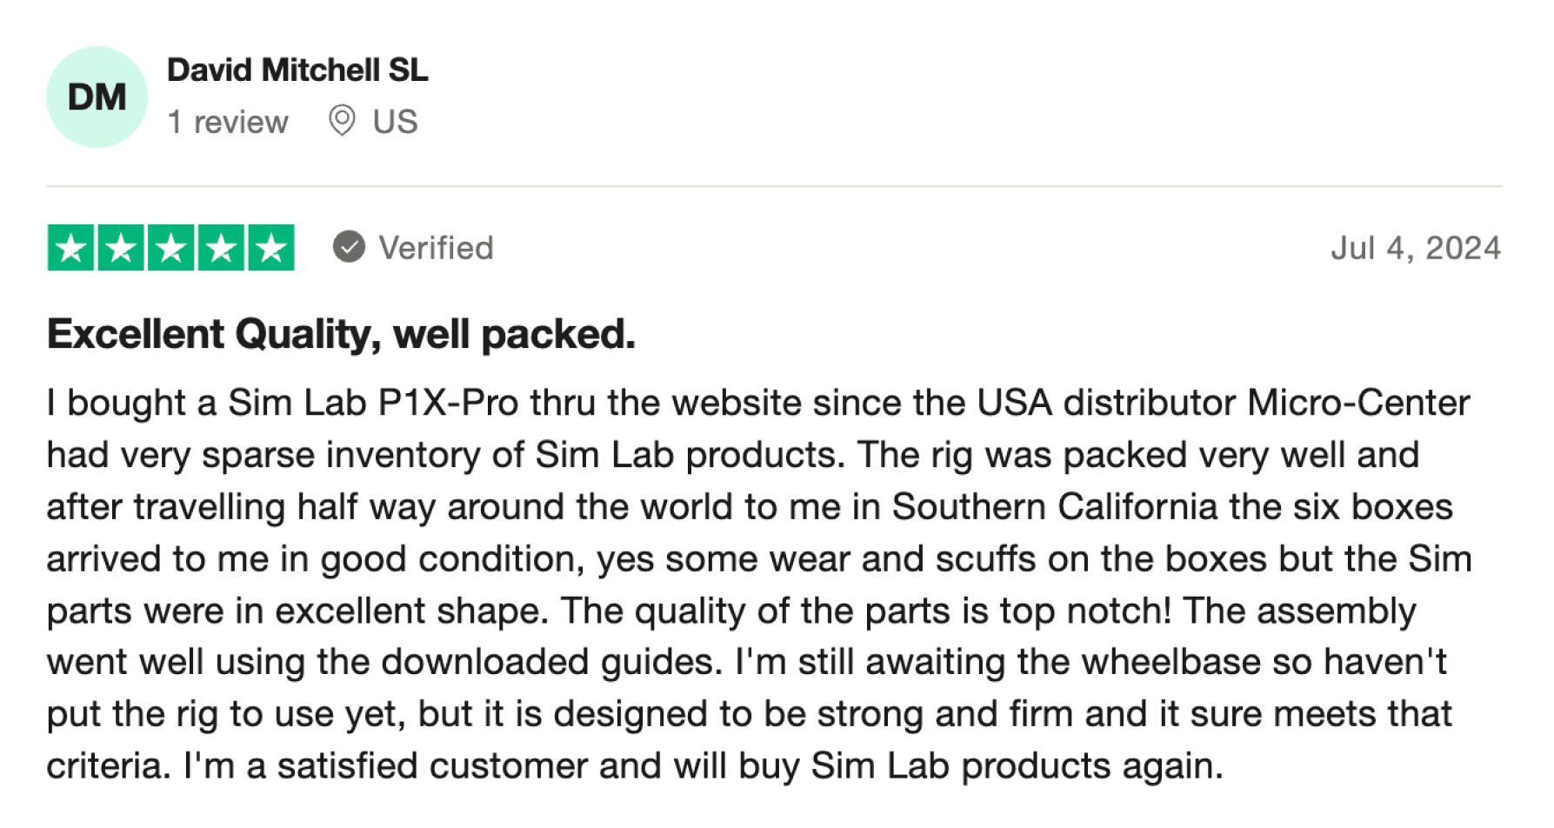1554x828 pixels.
Task: Click the second green rating star
Action: (121, 248)
